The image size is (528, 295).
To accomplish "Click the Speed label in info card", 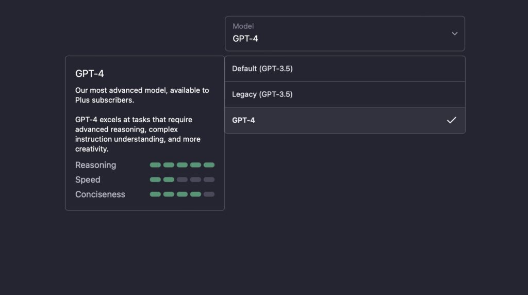I will tap(88, 179).
